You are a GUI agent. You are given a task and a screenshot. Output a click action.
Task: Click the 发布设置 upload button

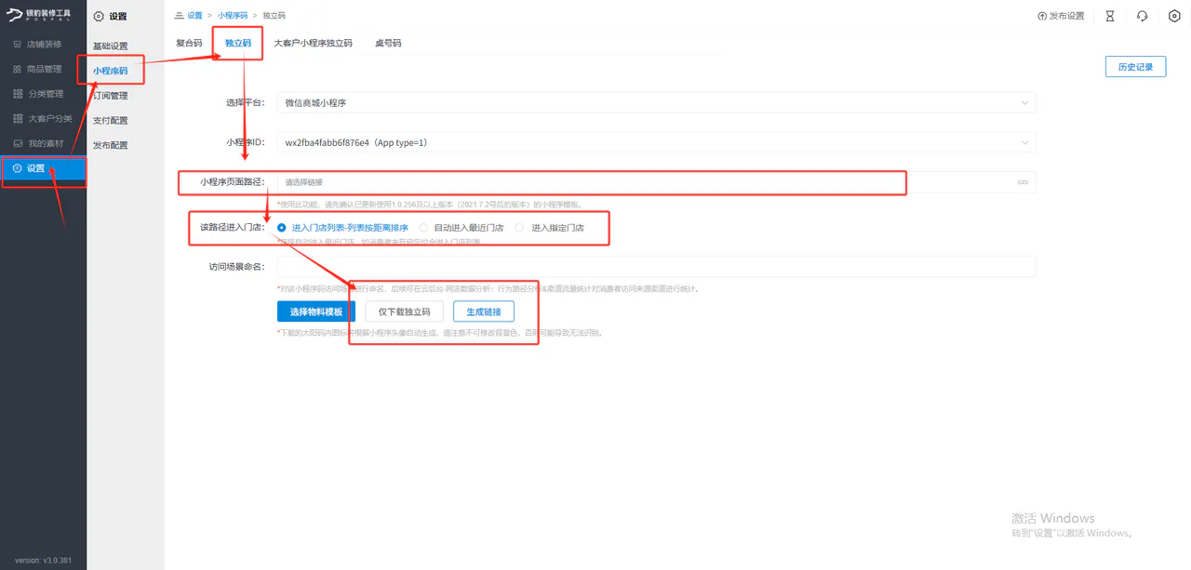click(x=1061, y=16)
